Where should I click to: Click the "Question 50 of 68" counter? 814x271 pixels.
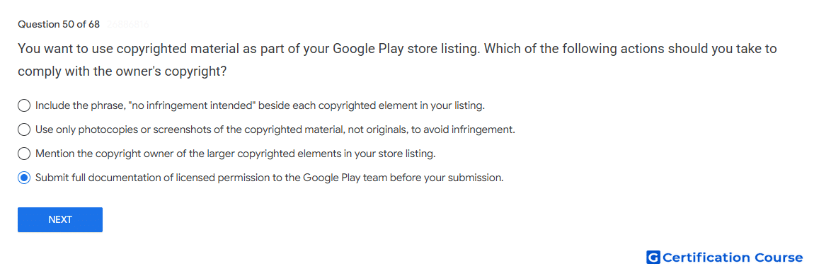(59, 24)
